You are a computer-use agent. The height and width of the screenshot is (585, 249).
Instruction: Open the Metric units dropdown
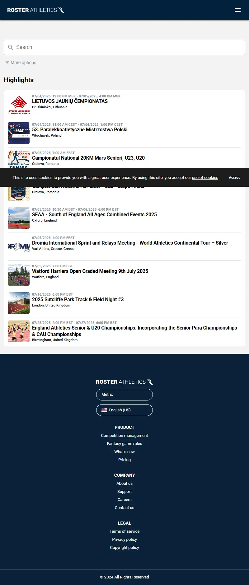tap(125, 395)
